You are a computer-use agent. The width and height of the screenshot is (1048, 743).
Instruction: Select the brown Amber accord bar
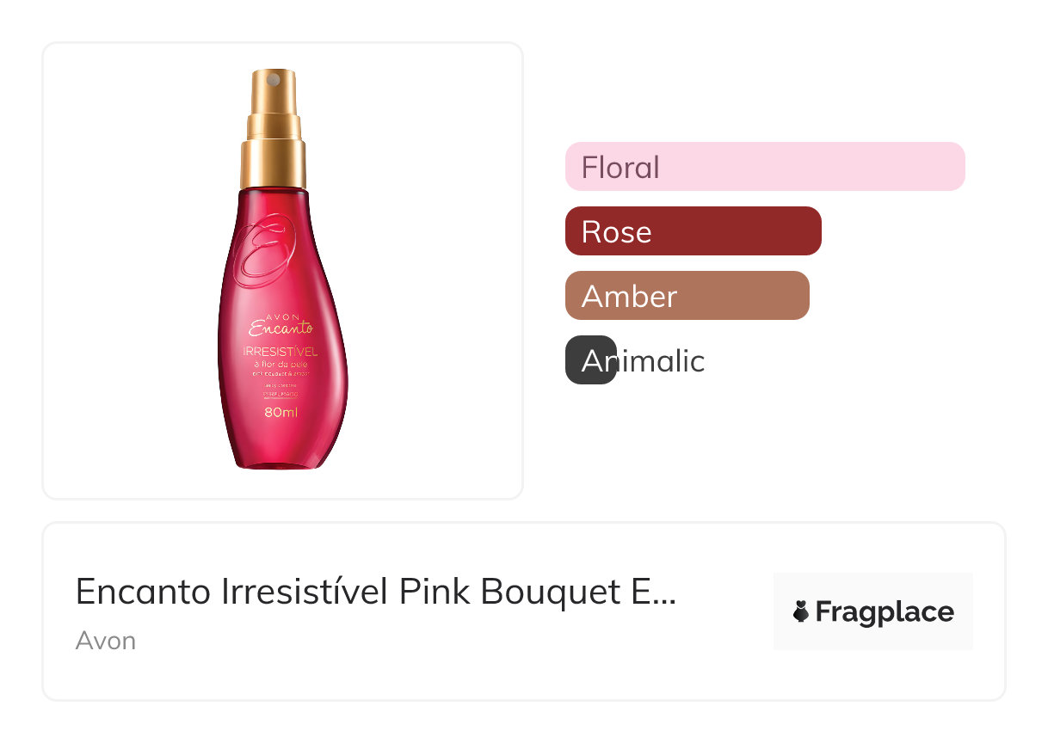point(687,296)
